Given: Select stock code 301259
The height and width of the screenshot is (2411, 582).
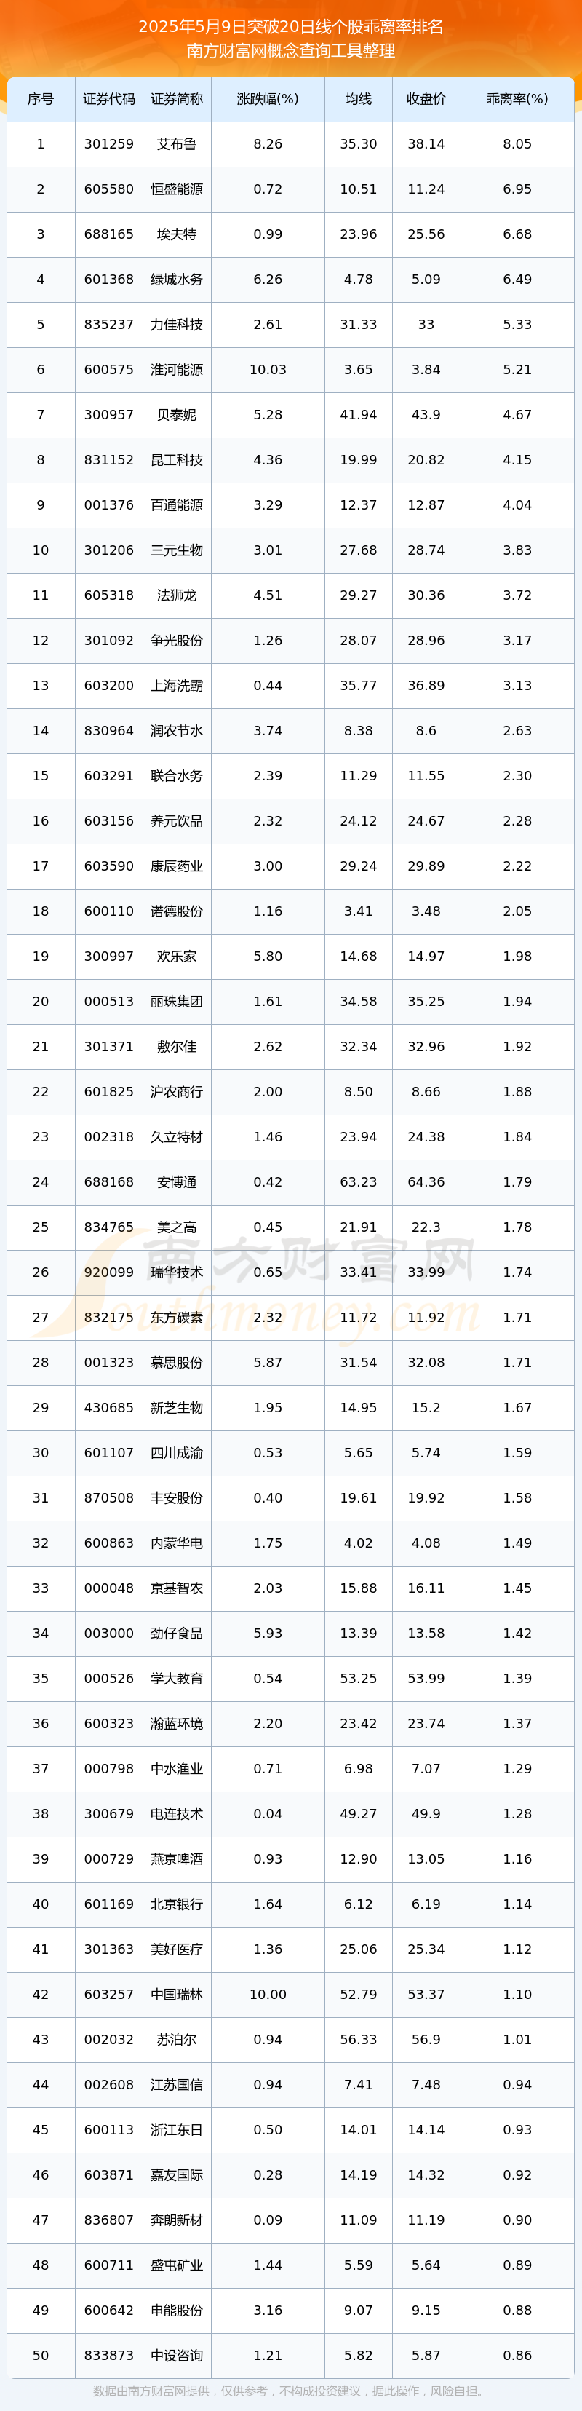Looking at the screenshot, I should tap(108, 144).
